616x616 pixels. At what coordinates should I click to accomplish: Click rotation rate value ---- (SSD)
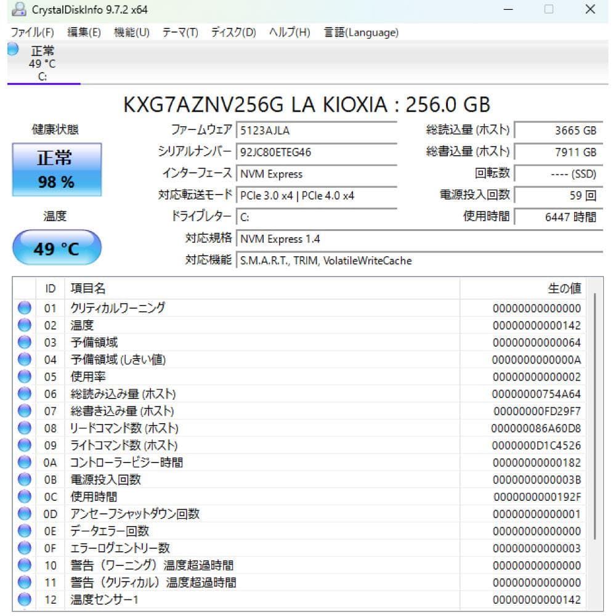point(558,174)
